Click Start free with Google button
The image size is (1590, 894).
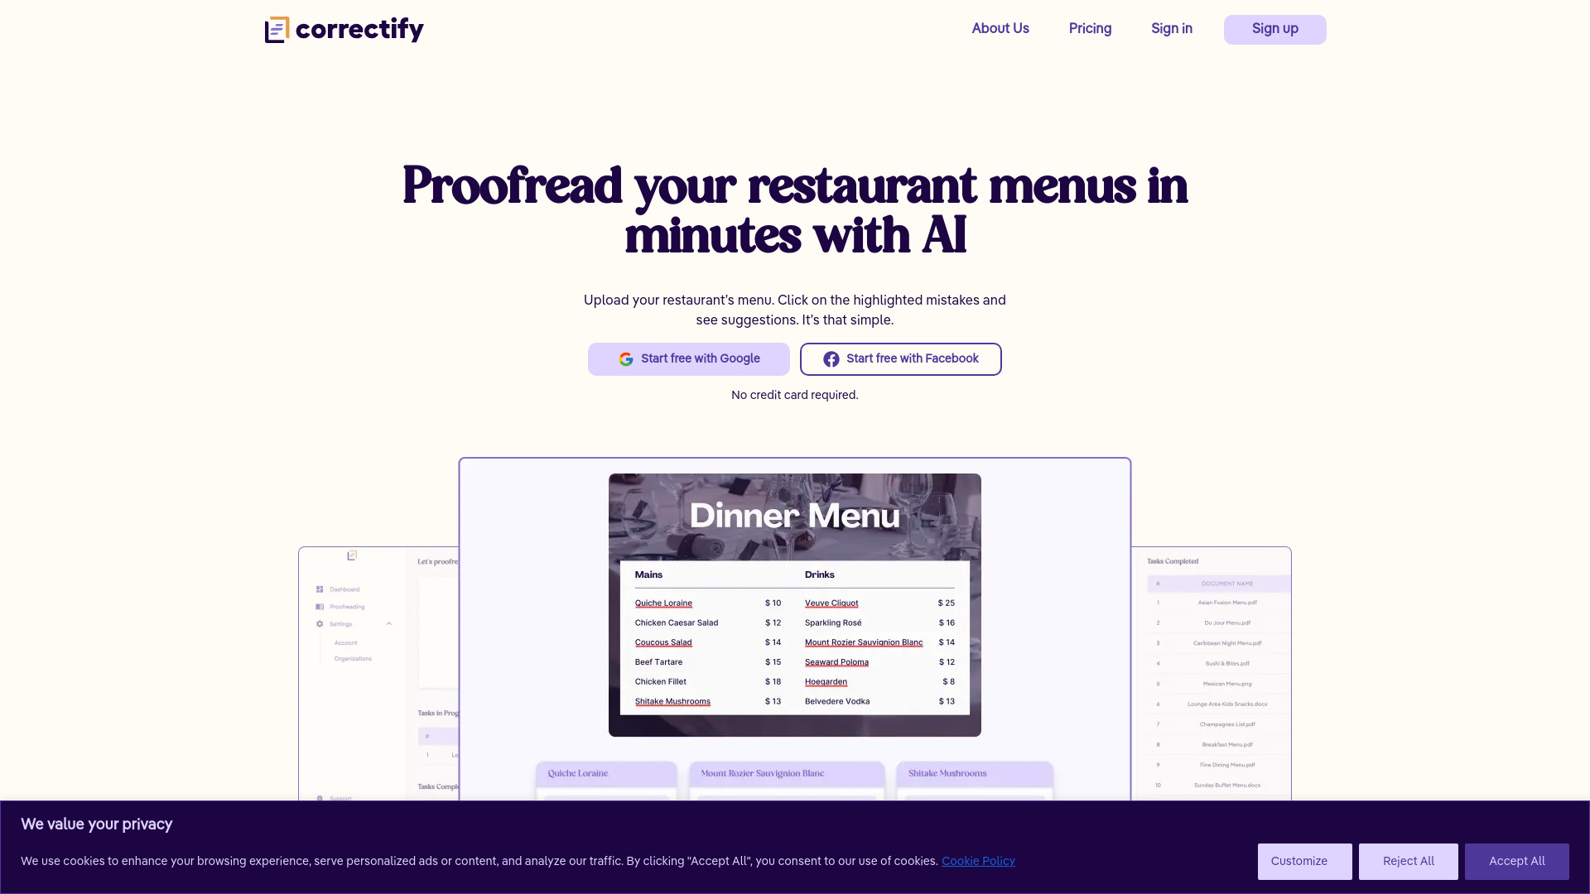[x=688, y=359]
